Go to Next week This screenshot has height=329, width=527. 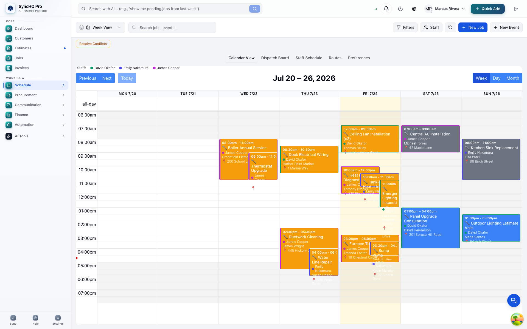(x=107, y=78)
